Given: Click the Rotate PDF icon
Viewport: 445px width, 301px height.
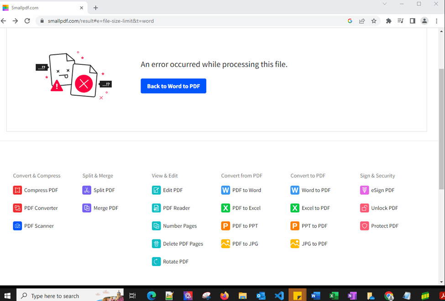Looking at the screenshot, I should click(157, 262).
